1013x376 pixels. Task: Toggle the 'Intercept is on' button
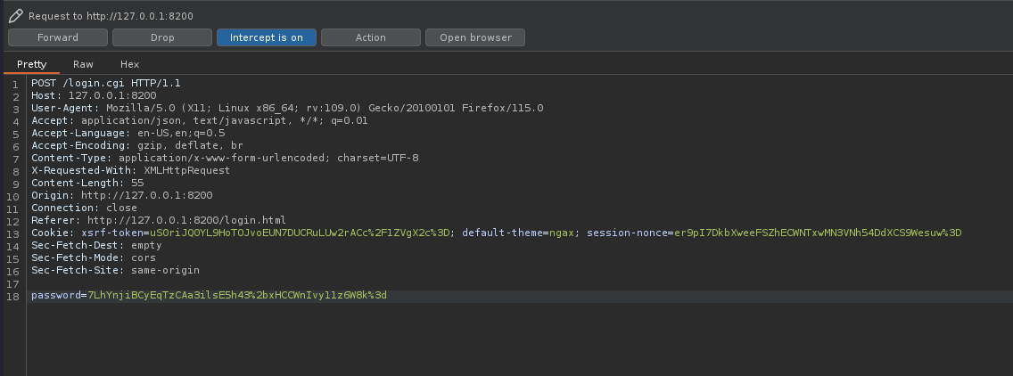pyautogui.click(x=267, y=37)
